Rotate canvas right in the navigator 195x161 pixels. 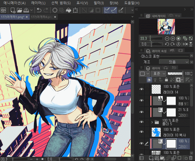(x=173, y=44)
